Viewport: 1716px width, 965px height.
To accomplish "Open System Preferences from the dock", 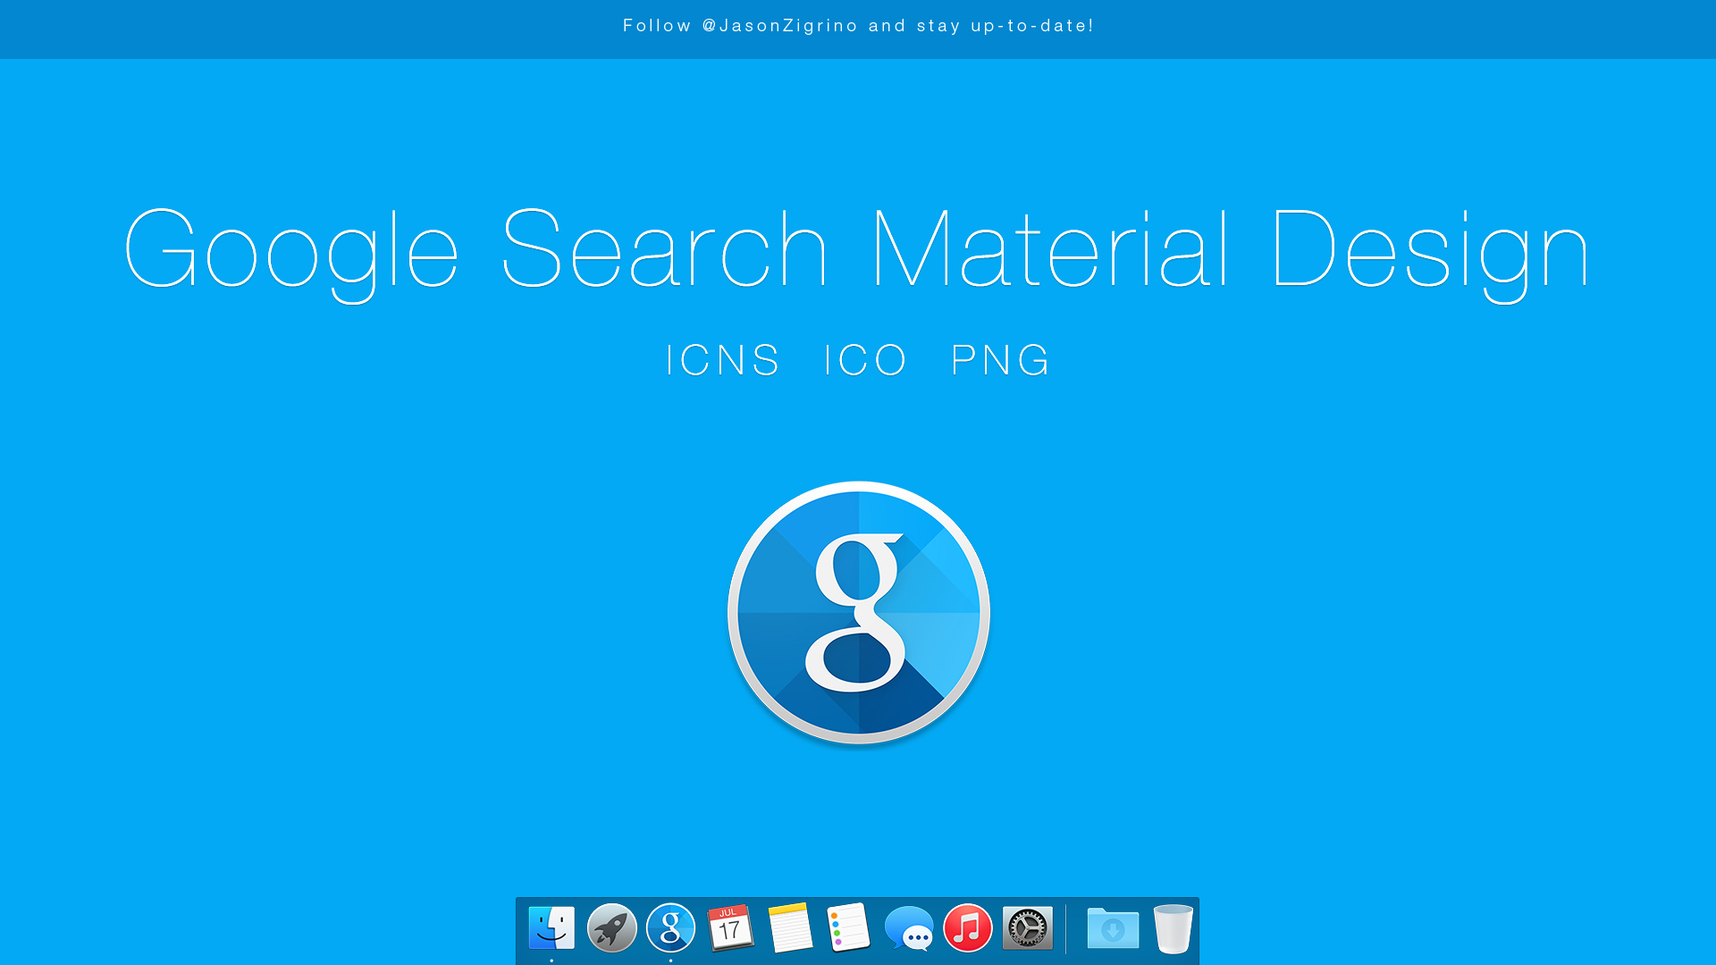I will pos(1026,928).
